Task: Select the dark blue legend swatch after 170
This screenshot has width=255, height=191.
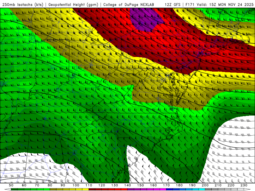Action: pos(170,189)
